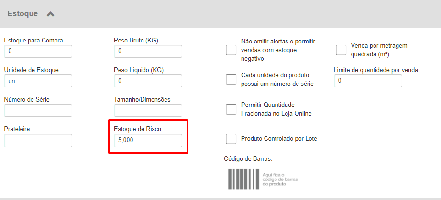Image resolution: width=441 pixels, height=200 pixels.
Task: Click the barcode placeholder description text
Action: click(x=280, y=179)
